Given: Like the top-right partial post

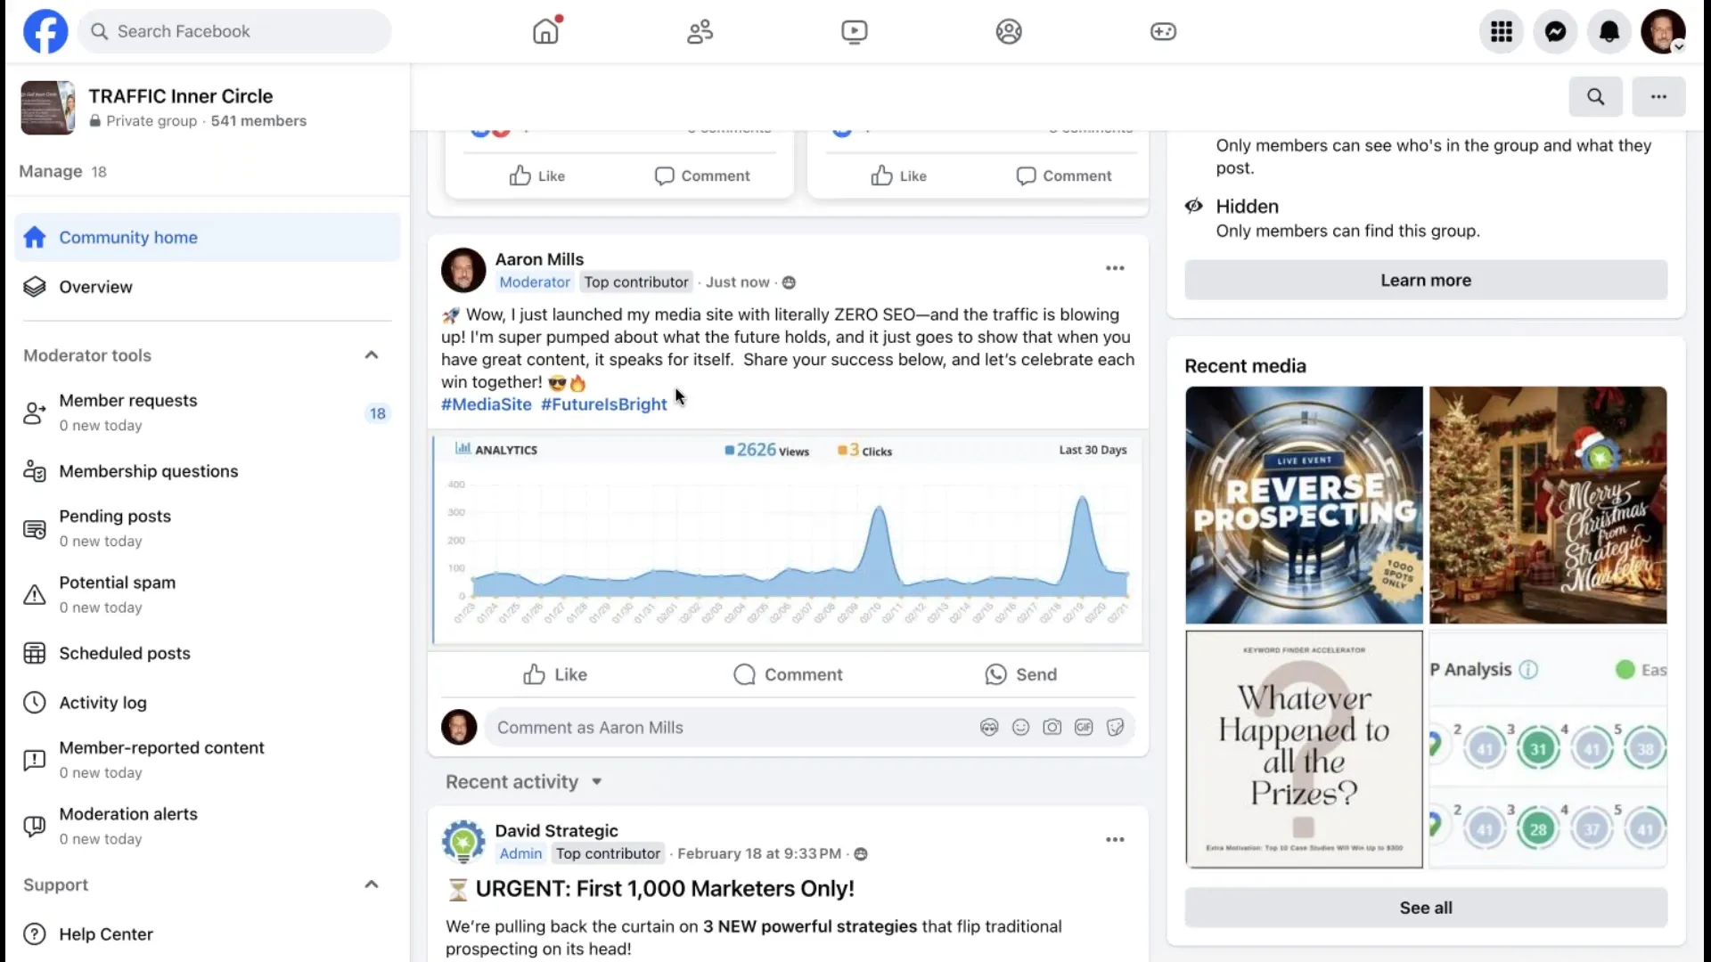Looking at the screenshot, I should [899, 176].
